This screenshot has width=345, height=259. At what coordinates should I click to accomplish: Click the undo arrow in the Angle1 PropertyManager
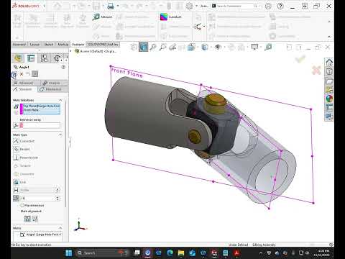click(28, 74)
